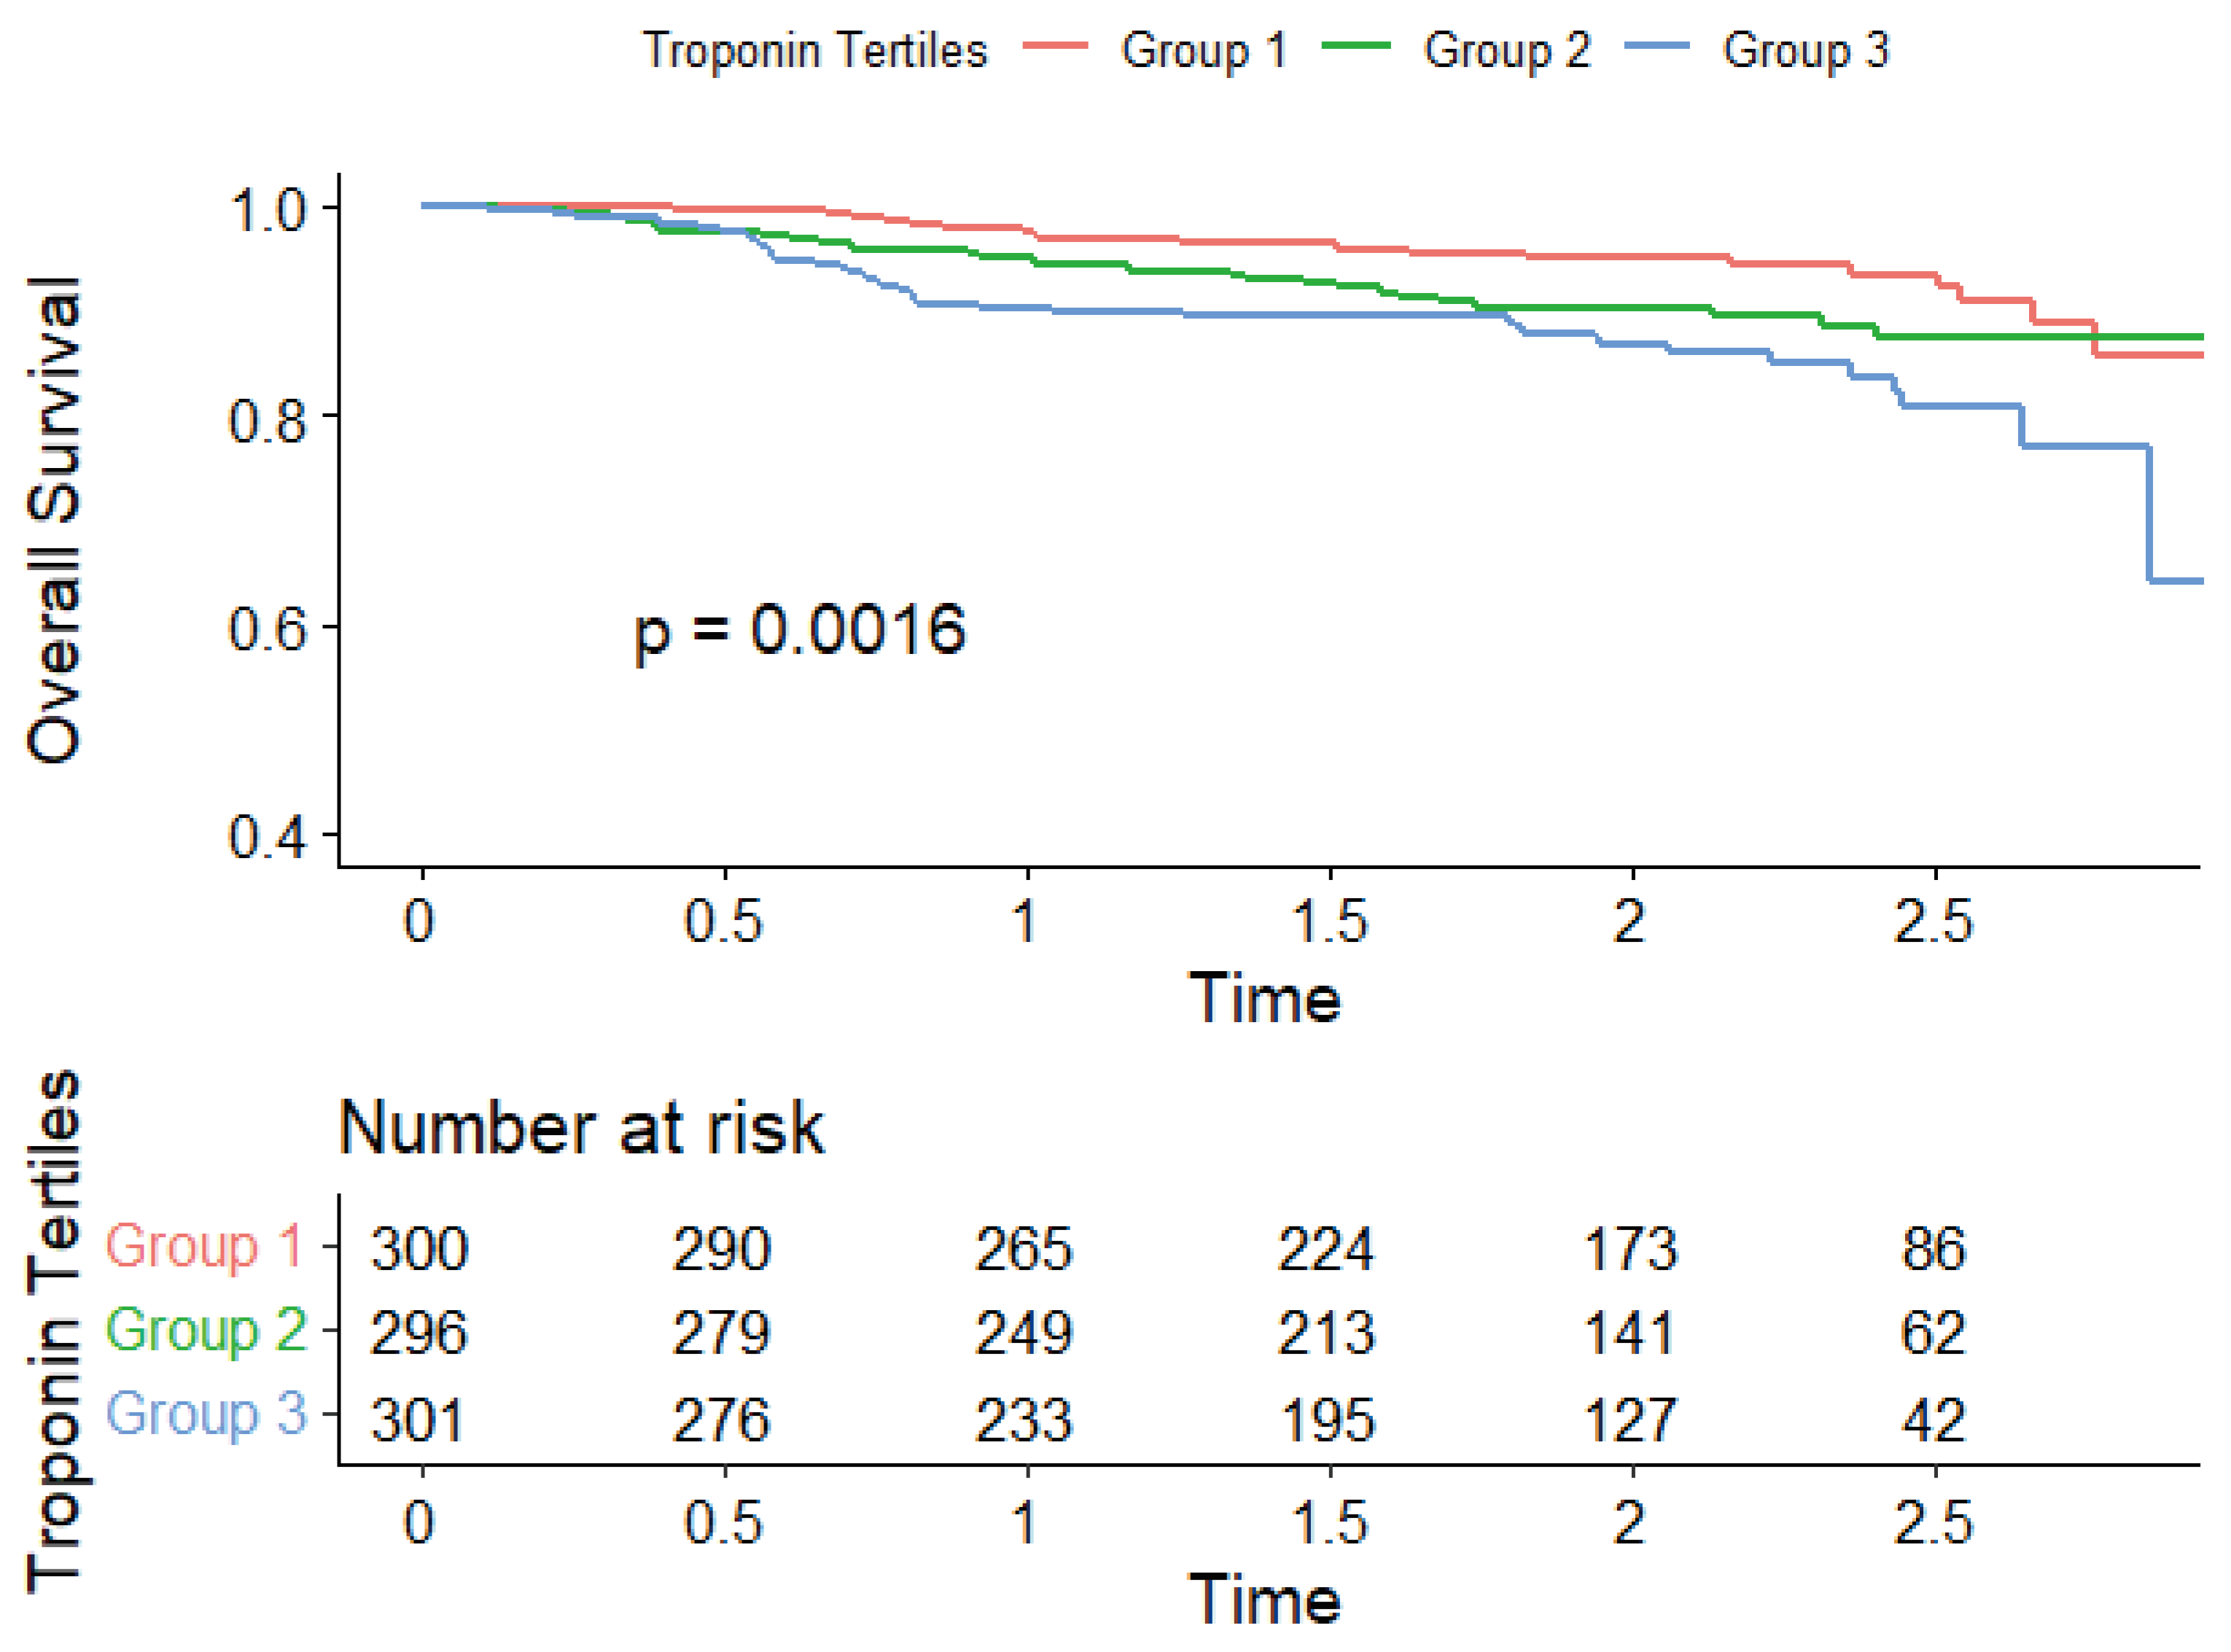Click the 42 value in the Group 3 row

(x=1933, y=1419)
